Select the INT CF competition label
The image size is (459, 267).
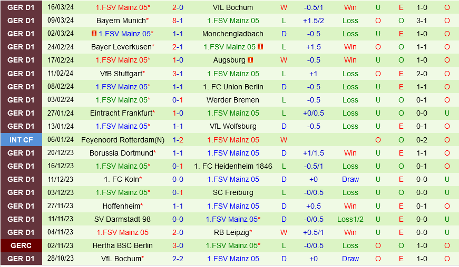21,140
